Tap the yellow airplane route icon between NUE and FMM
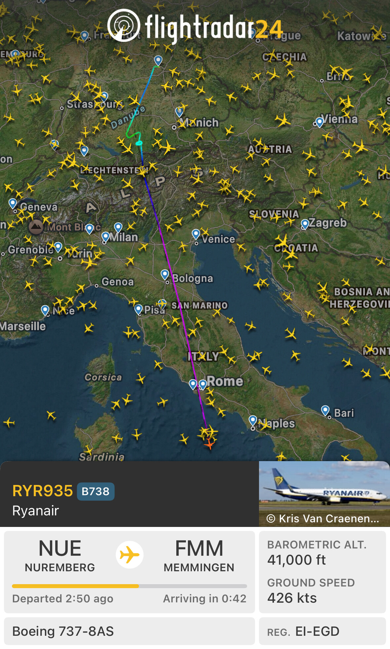Viewport: 390px width, 649px height. pos(129,555)
